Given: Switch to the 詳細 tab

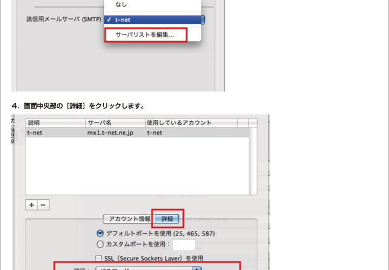Looking at the screenshot, I should (167, 219).
